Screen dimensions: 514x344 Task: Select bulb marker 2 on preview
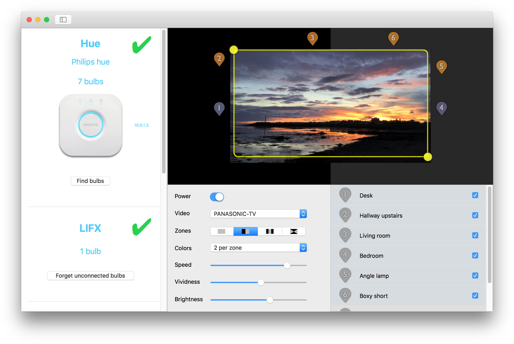(219, 59)
